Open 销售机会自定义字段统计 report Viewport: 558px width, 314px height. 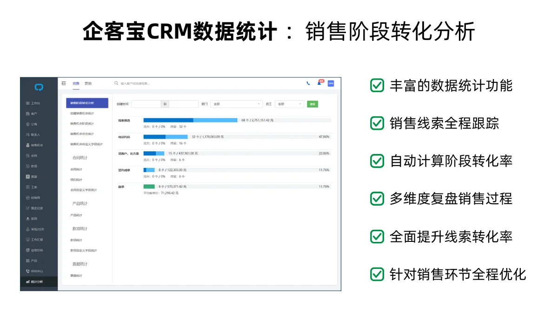(x=86, y=144)
